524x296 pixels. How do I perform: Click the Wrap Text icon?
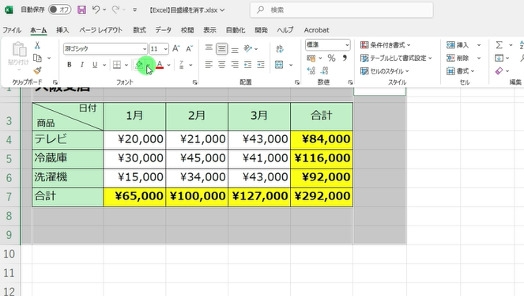click(x=280, y=49)
